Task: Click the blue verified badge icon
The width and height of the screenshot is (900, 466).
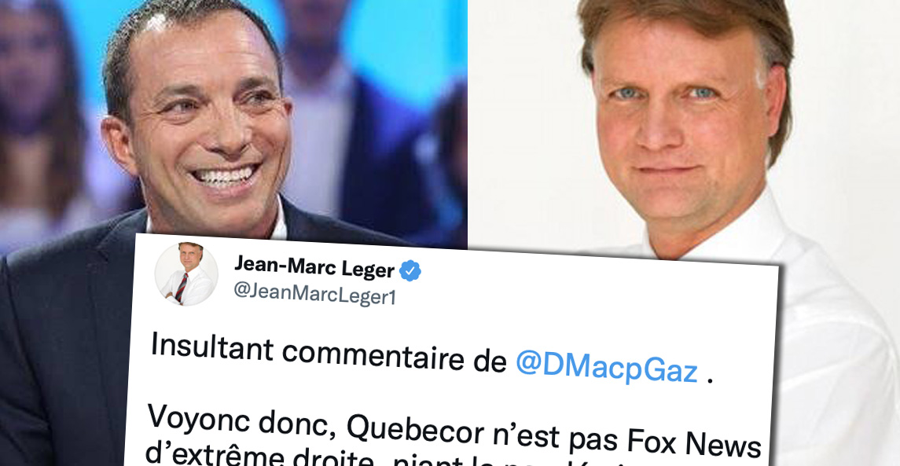Action: pos(410,270)
